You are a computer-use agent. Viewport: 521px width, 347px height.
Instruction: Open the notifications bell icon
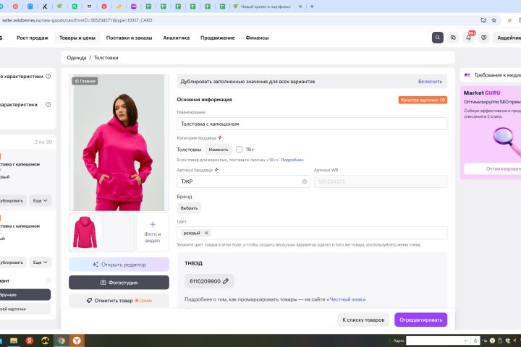tap(468, 38)
